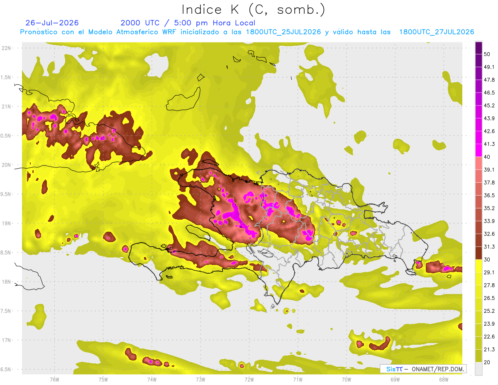The image size is (498, 385).
Task: Click the '75W' longitude label
Action: (103, 379)
